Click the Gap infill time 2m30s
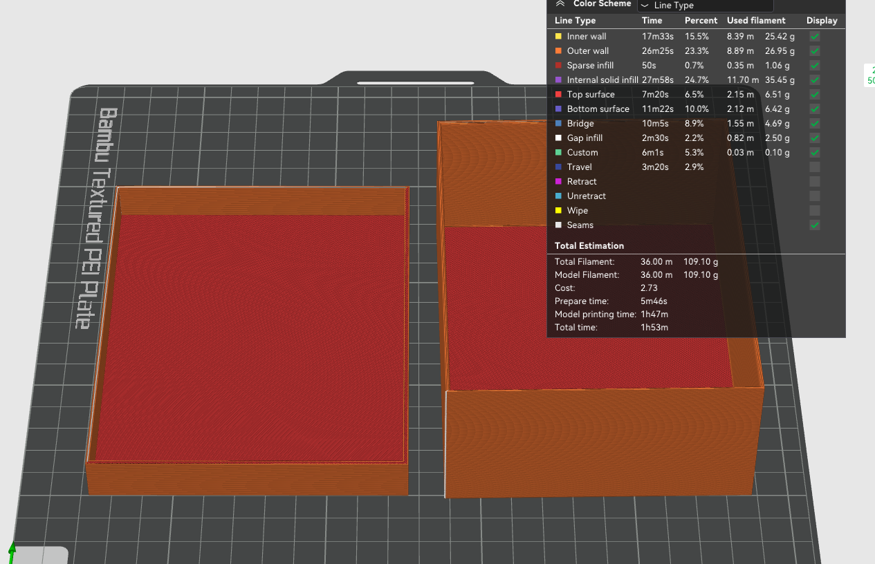The height and width of the screenshot is (564, 875). pos(656,138)
